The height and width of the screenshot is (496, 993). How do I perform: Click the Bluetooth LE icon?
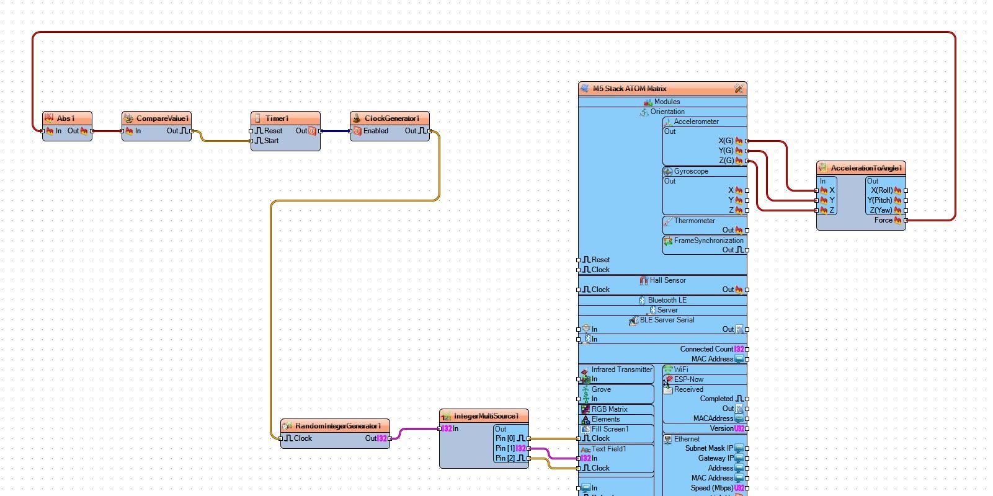tap(642, 300)
